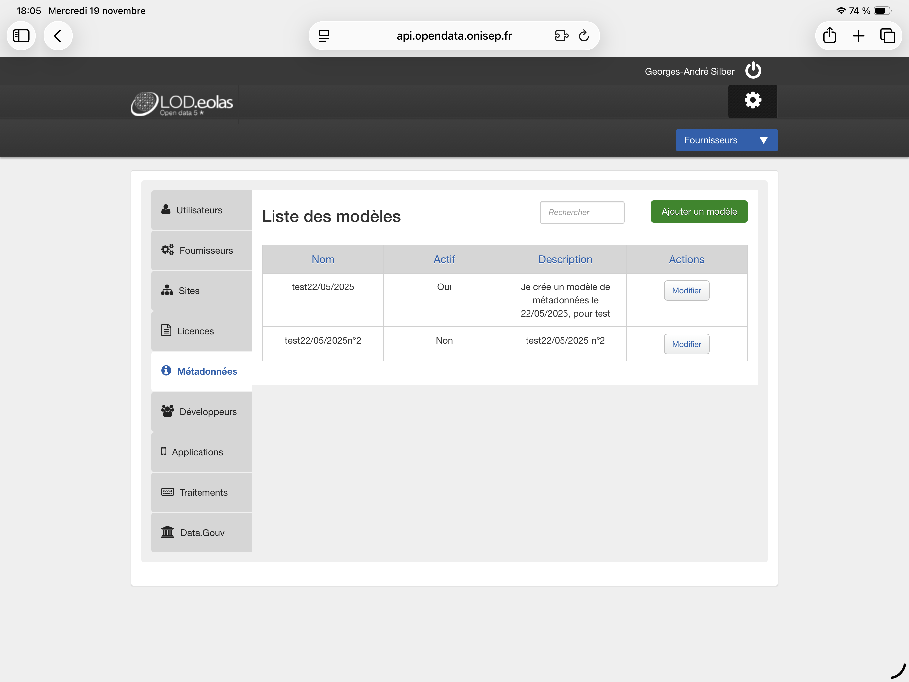
Task: Tap Safari sidebar toggle icon
Action: 21,36
